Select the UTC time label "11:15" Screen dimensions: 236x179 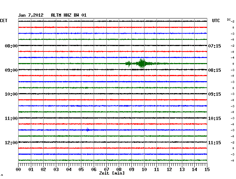click(215, 142)
